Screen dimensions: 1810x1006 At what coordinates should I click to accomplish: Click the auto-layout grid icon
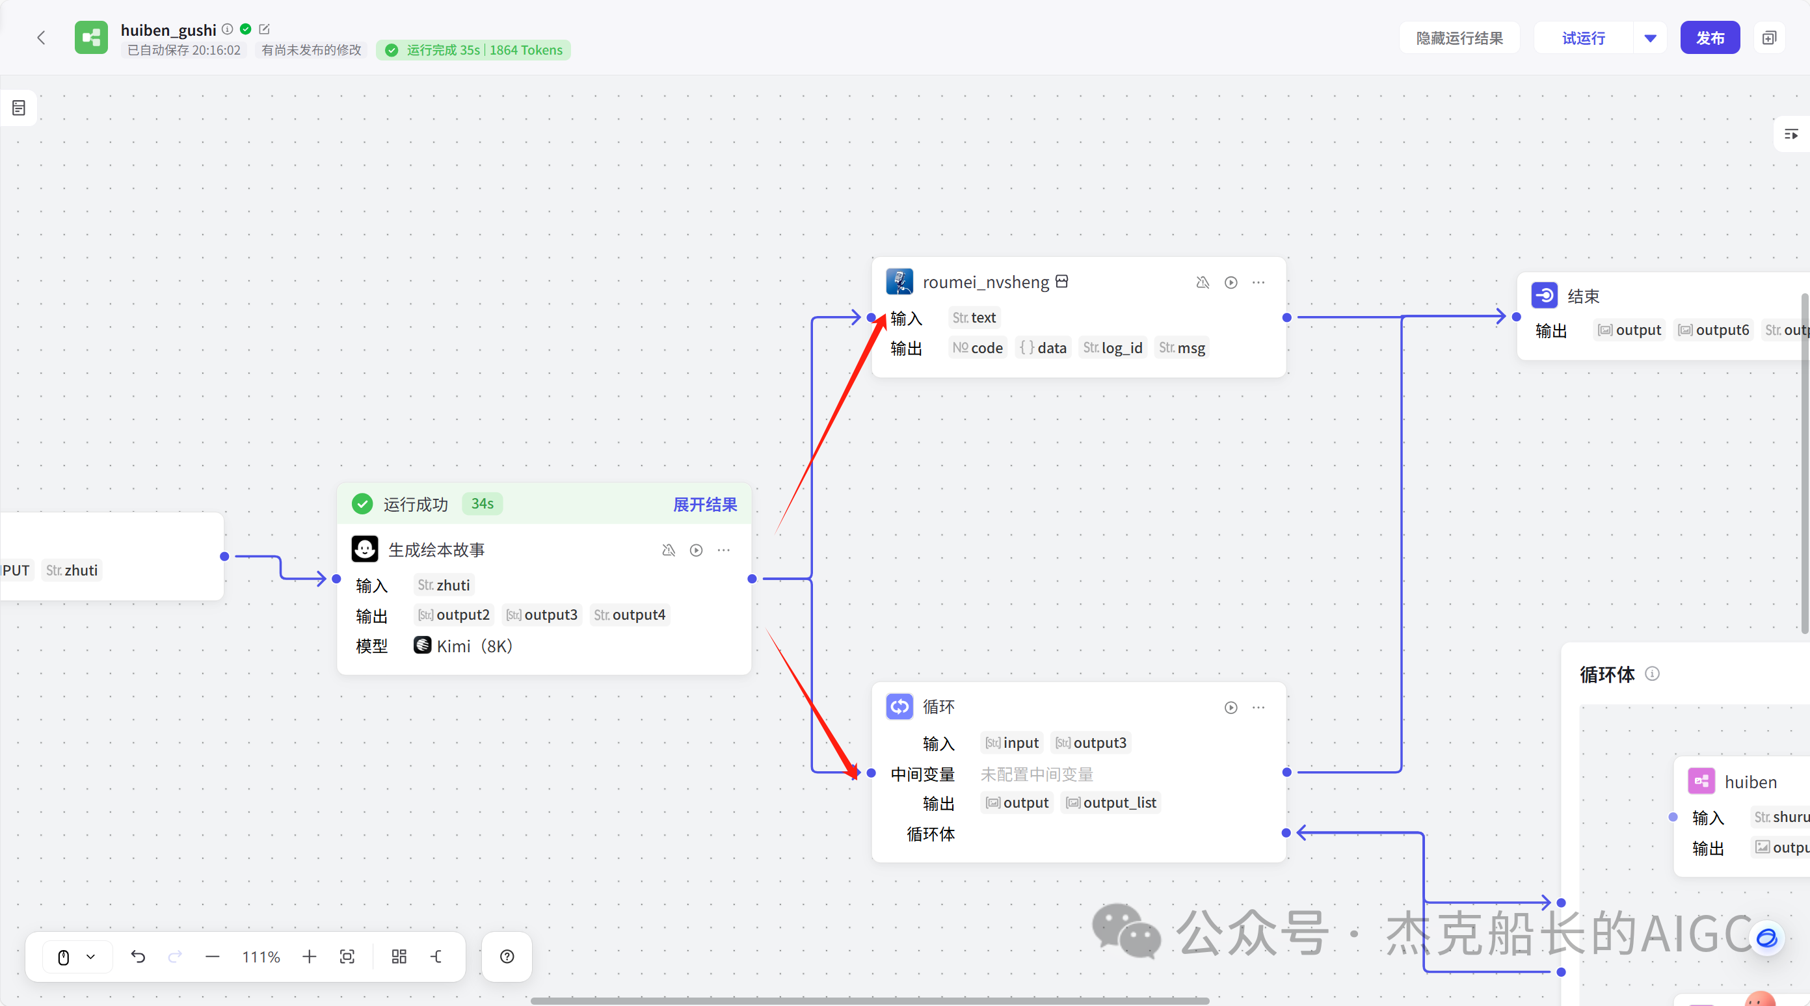click(x=399, y=956)
